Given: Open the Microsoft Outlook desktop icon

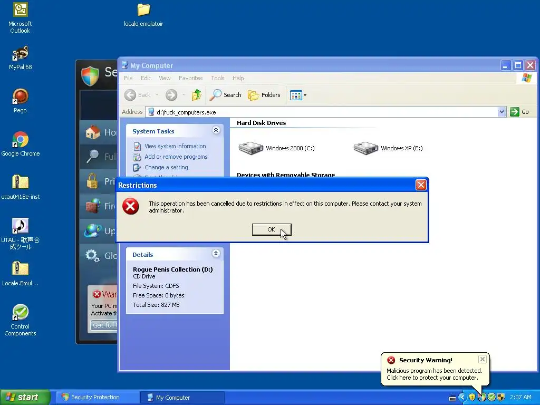Looking at the screenshot, I should point(20,18).
